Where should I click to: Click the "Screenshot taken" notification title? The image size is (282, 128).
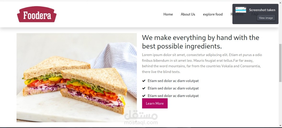pyautogui.click(x=262, y=10)
